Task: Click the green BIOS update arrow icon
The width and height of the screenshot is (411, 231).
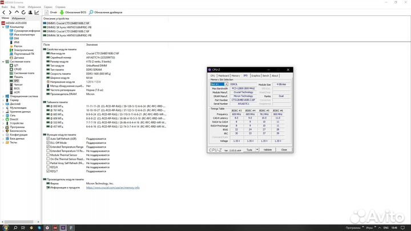Action: tap(62, 13)
